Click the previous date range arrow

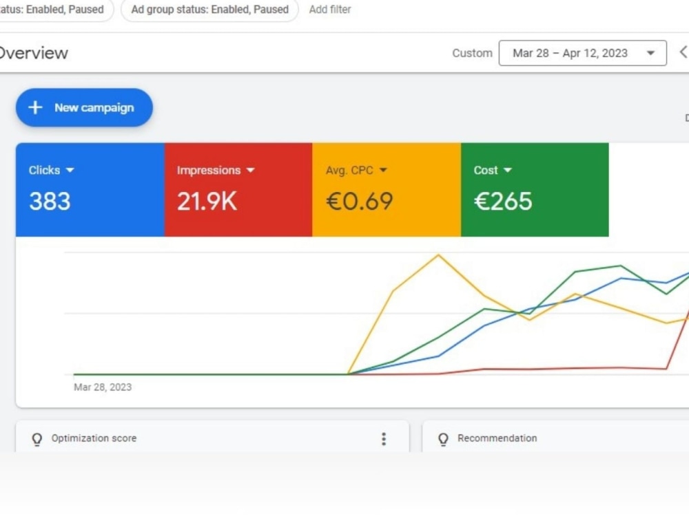(x=683, y=52)
